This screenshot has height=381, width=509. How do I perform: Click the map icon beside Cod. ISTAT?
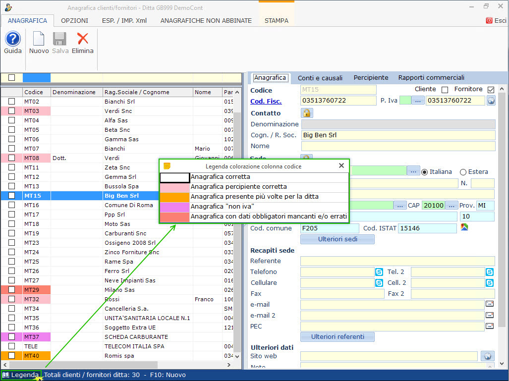[x=464, y=227]
